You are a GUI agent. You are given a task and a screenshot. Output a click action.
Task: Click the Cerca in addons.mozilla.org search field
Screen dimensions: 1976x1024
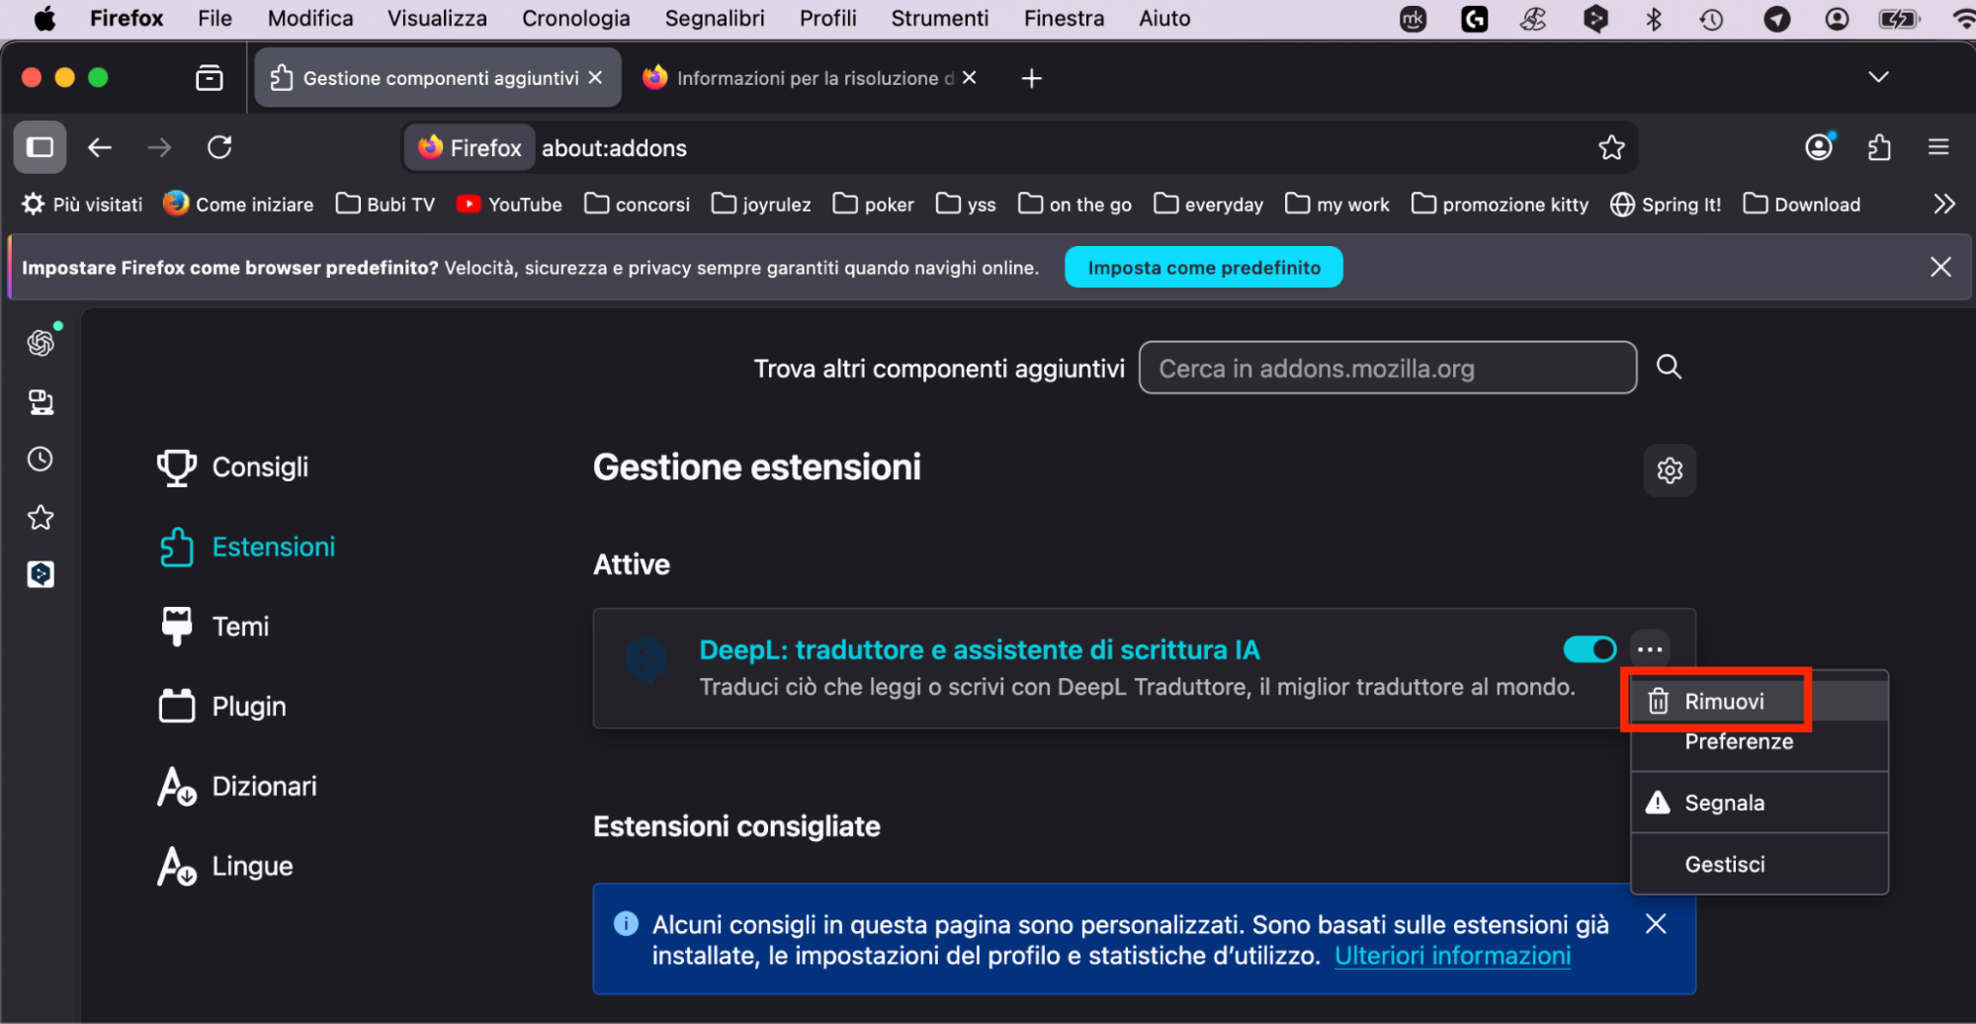click(x=1387, y=368)
